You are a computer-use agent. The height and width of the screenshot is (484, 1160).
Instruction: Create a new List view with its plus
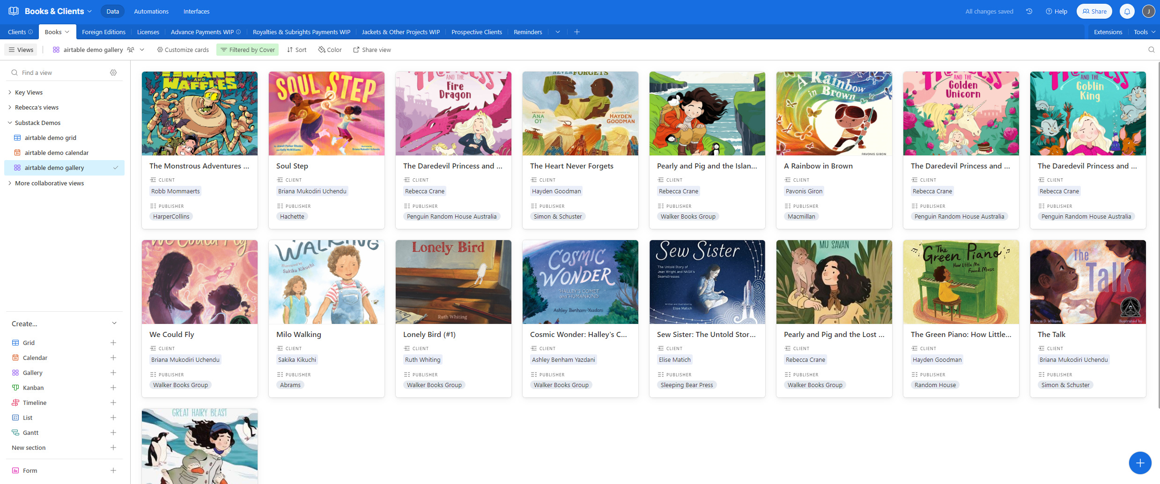pos(113,418)
